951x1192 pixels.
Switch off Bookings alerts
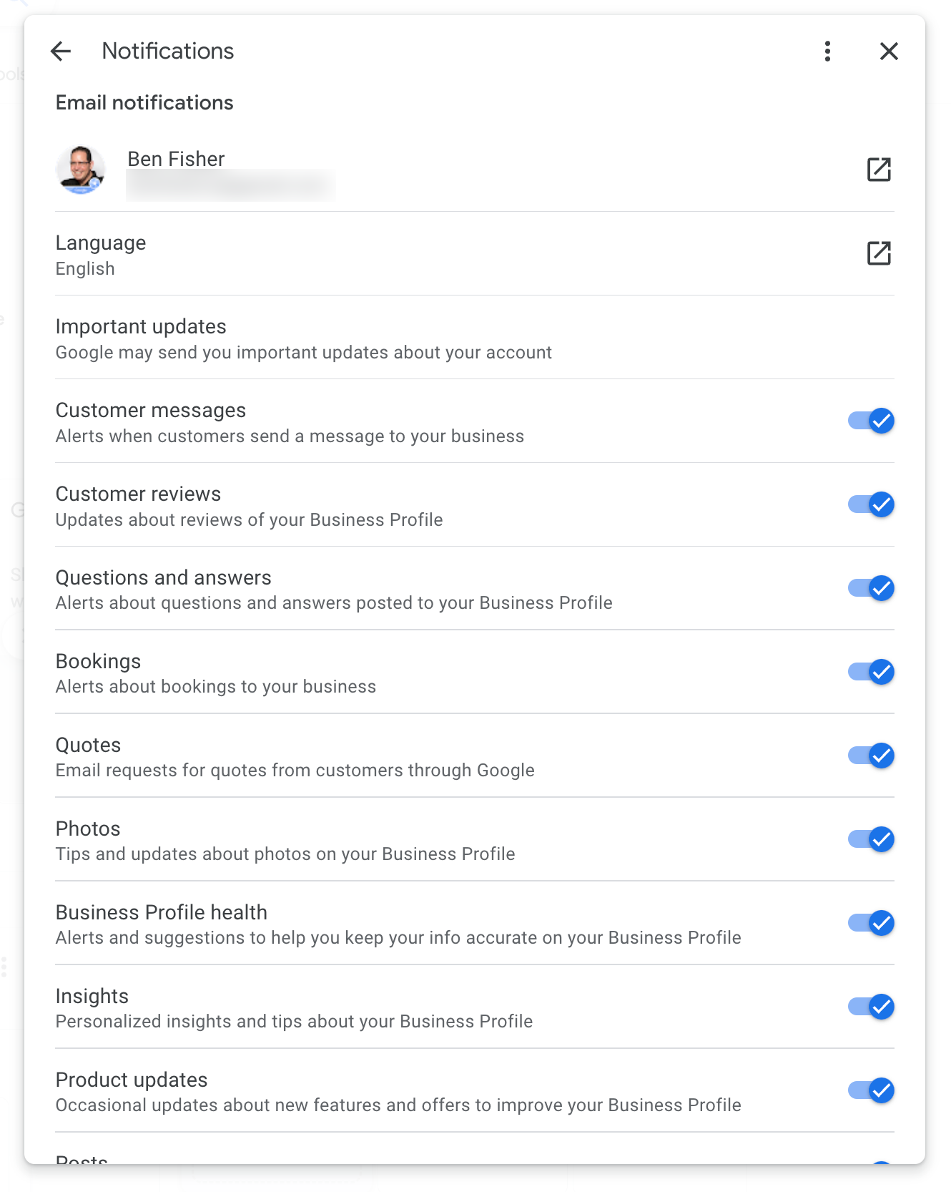click(x=871, y=672)
